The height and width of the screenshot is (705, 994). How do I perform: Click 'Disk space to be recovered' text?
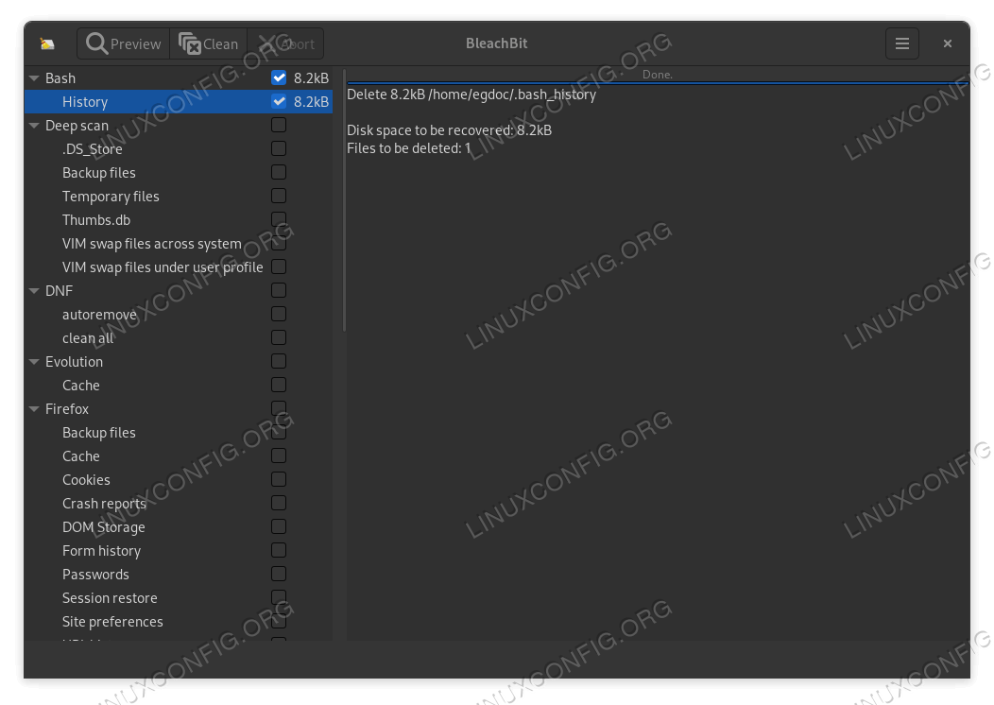(449, 130)
